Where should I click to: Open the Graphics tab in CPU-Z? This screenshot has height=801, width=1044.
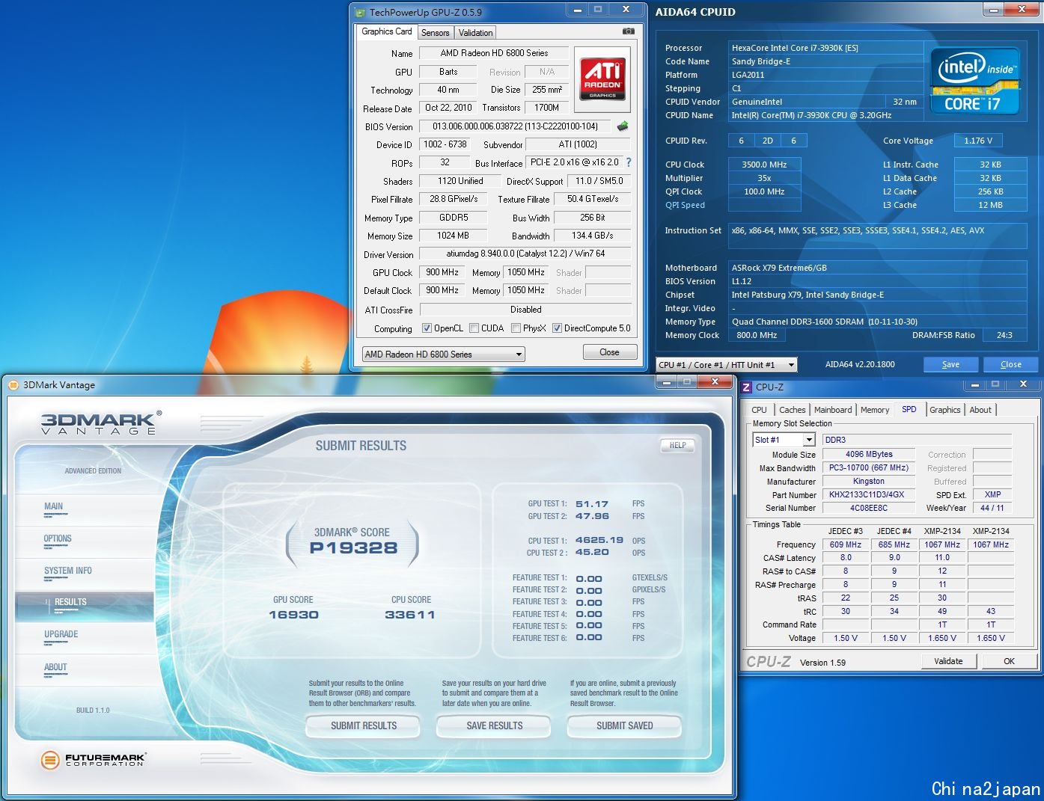coord(944,410)
